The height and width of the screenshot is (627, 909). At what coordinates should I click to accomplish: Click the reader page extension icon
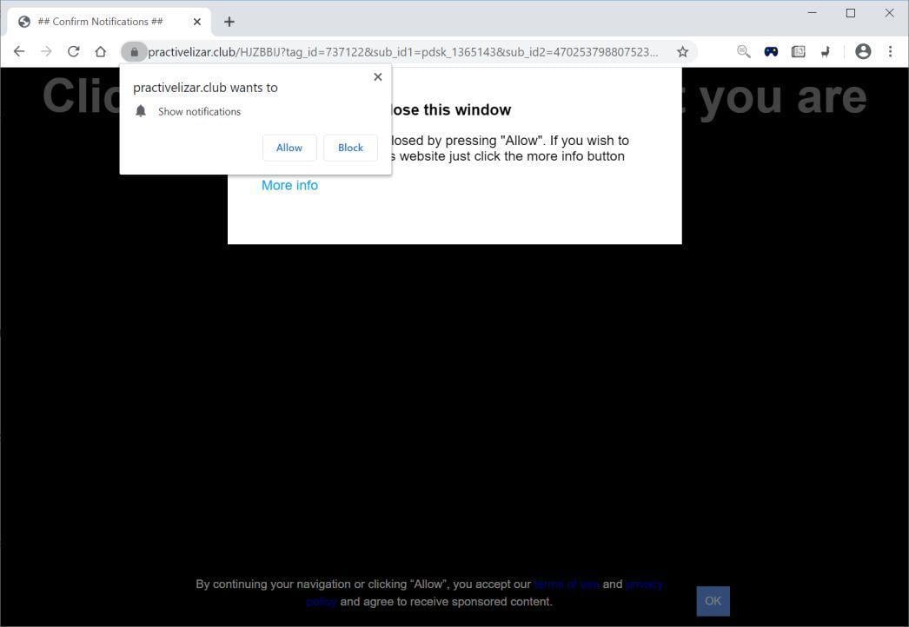pos(799,51)
